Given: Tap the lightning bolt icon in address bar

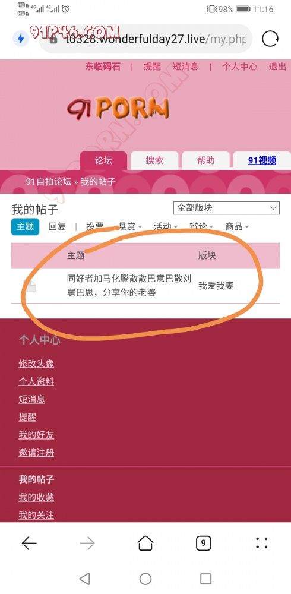Looking at the screenshot, I should pos(20,39).
